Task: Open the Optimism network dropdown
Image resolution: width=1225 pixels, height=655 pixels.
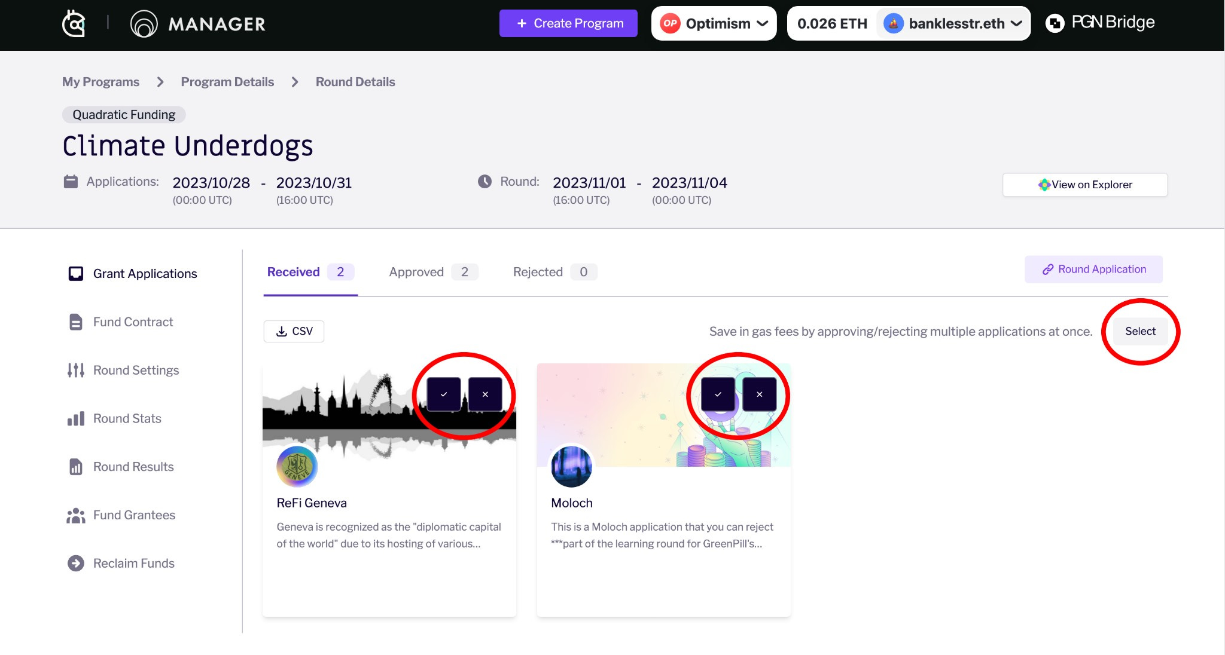Action: click(x=714, y=24)
